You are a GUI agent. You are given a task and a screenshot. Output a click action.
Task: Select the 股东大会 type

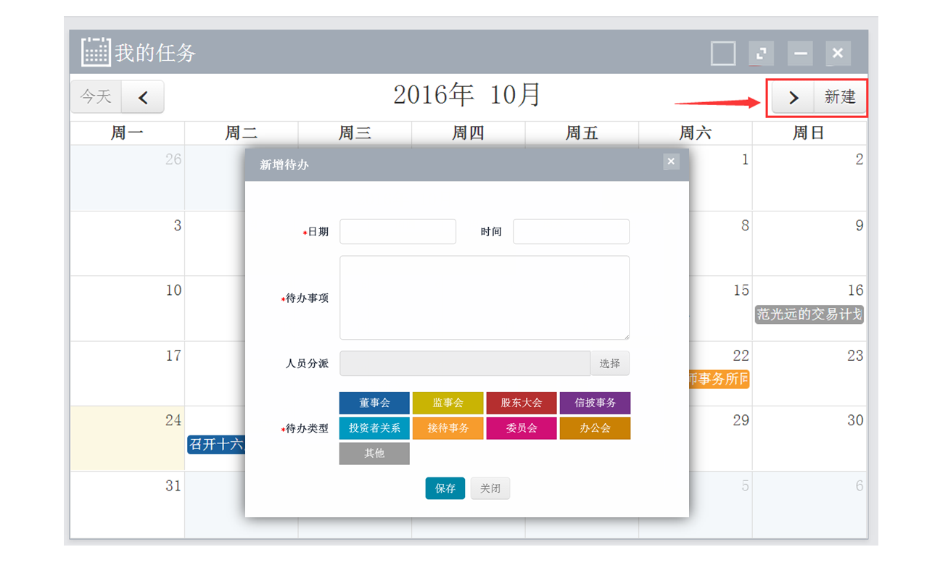pos(522,403)
